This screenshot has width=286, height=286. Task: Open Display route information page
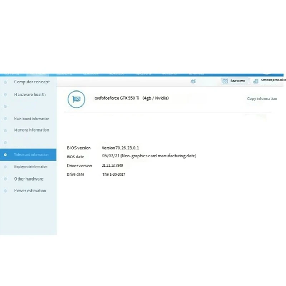tap(31, 167)
